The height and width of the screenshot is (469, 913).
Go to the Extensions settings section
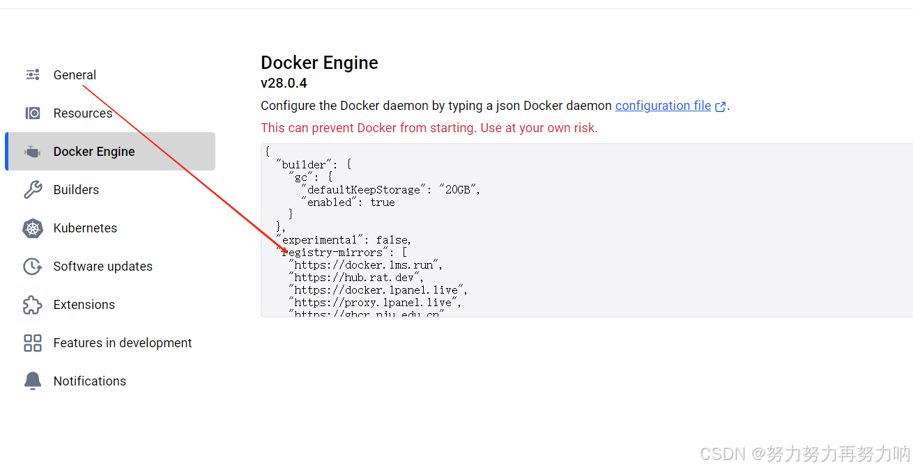(110, 304)
